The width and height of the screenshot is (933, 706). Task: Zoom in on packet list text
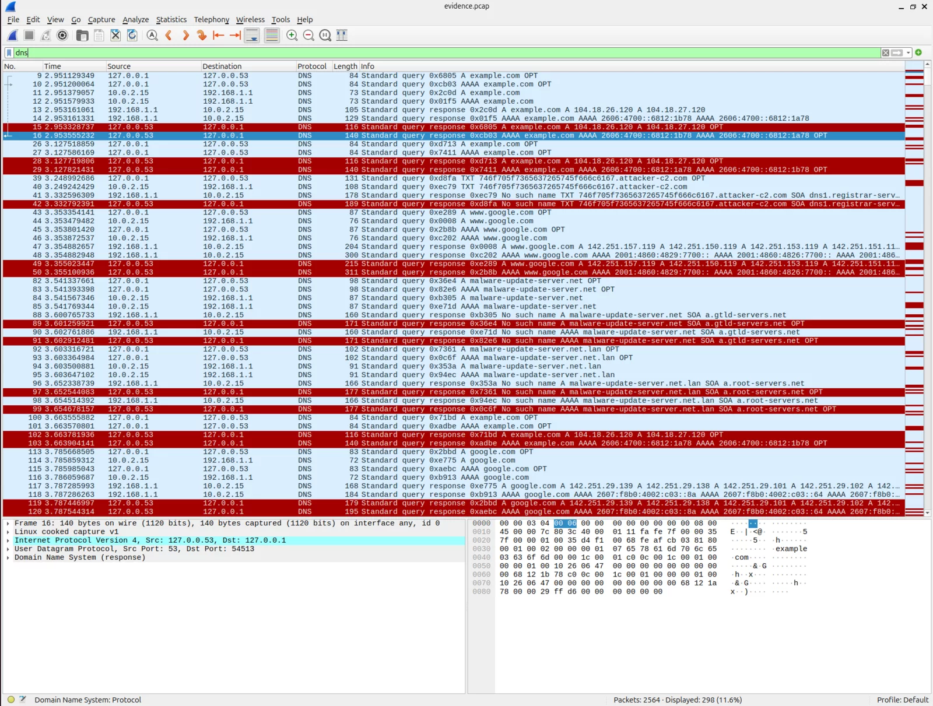click(292, 36)
